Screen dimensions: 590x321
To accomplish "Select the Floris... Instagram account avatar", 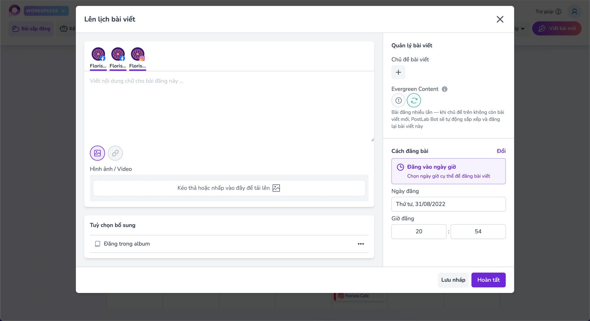I will 137,54.
